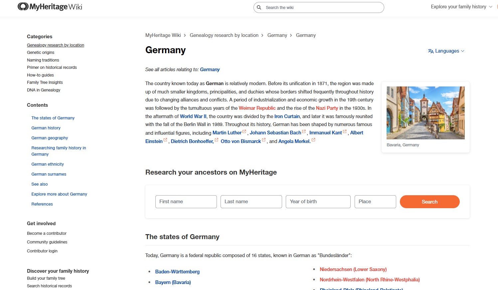
Task: Open Martin Luther's external link icon
Action: tap(244, 131)
